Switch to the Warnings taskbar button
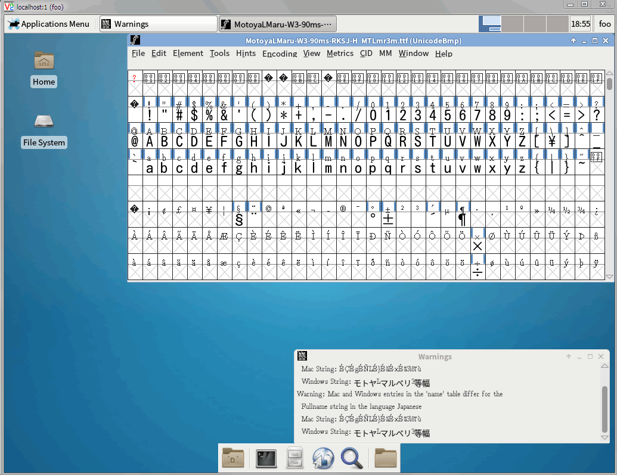The width and height of the screenshot is (617, 475). (x=159, y=24)
